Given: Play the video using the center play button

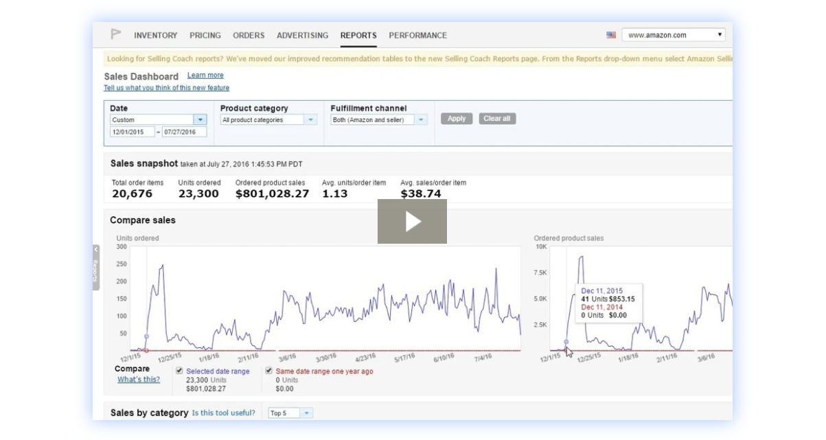Looking at the screenshot, I should click(x=412, y=221).
